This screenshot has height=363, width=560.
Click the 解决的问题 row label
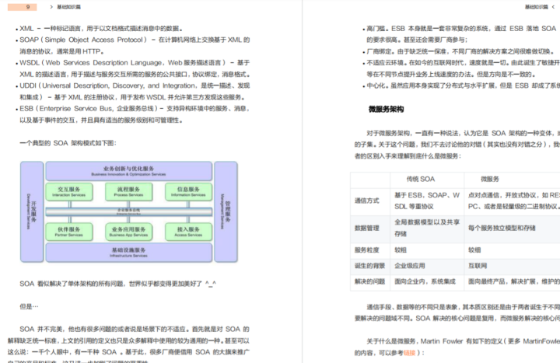(369, 281)
